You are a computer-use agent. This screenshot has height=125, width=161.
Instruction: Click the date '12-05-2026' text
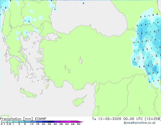click(x=109, y=119)
